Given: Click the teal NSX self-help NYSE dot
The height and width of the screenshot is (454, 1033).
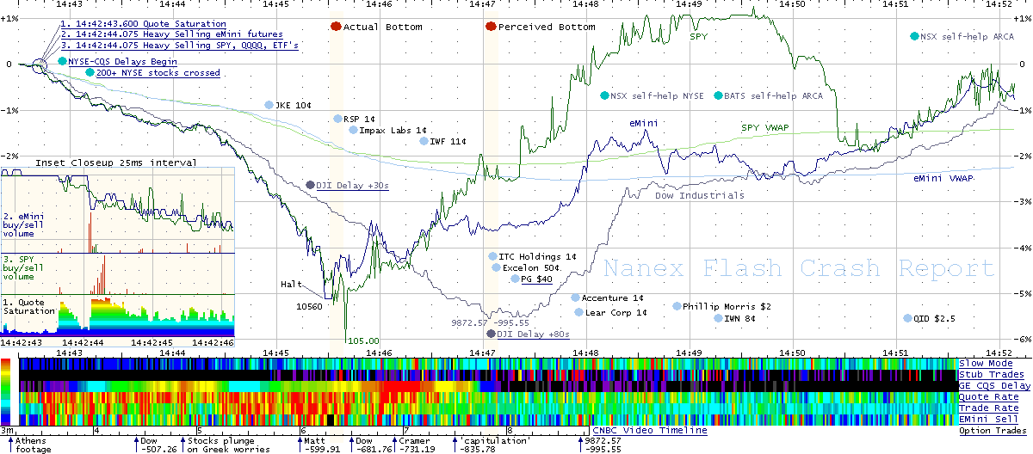Looking at the screenshot, I should 604,95.
